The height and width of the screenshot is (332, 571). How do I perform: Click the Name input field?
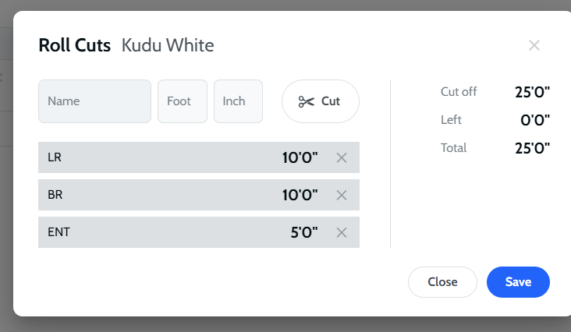pos(94,101)
